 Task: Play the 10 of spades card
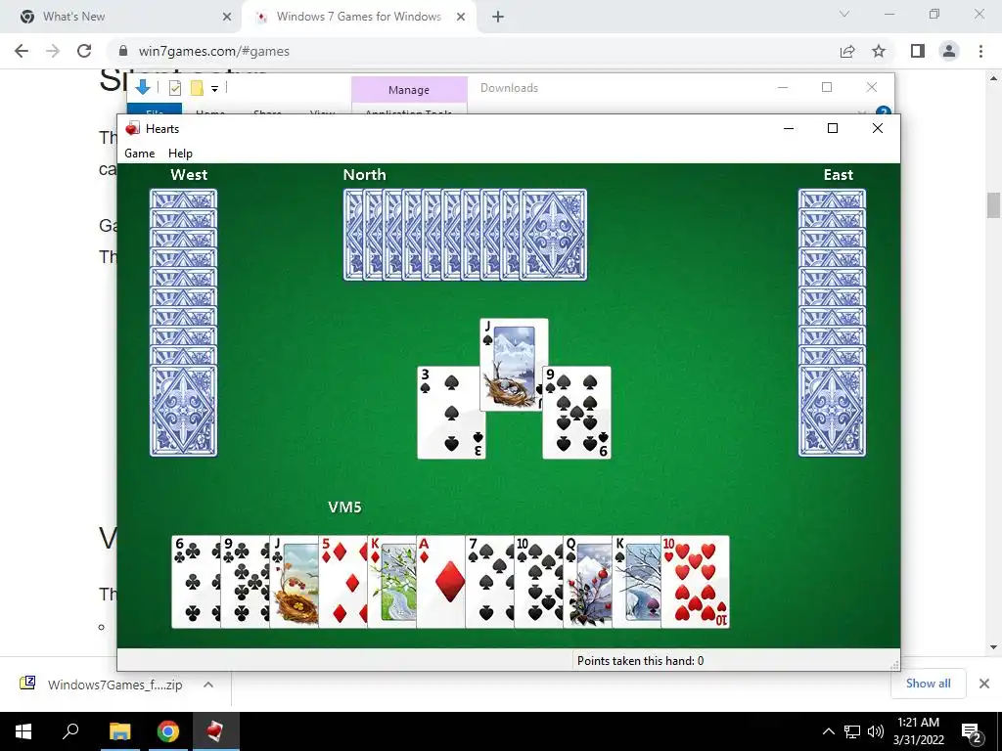[x=539, y=582]
